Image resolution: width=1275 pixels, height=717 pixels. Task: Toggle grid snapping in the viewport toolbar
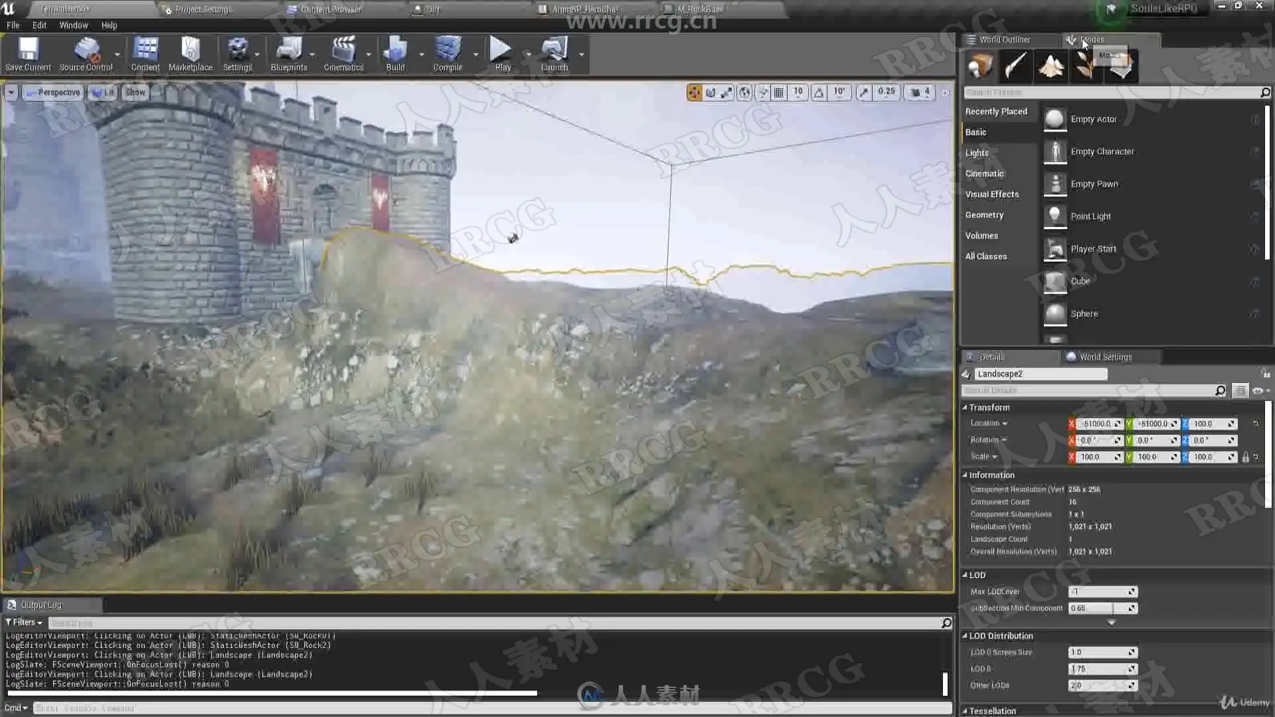point(779,92)
